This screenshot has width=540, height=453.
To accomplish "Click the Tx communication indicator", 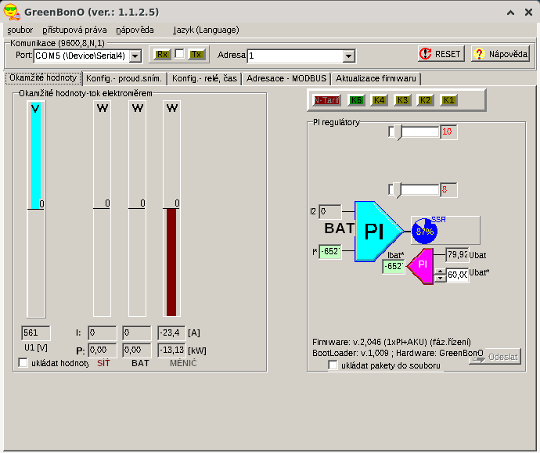I will pyautogui.click(x=196, y=55).
